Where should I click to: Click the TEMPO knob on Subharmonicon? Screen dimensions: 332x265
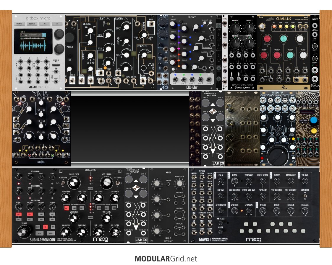(23, 232)
